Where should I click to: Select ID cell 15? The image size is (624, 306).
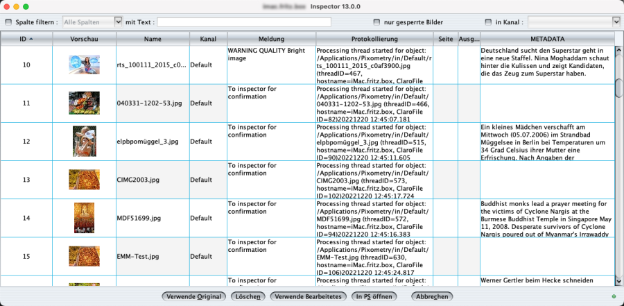tap(26, 257)
